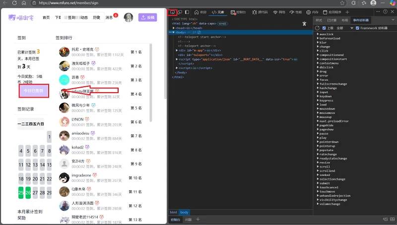Click the sign-in ranking list scrollbar
The width and height of the screenshot is (397, 225).
tap(151, 83)
